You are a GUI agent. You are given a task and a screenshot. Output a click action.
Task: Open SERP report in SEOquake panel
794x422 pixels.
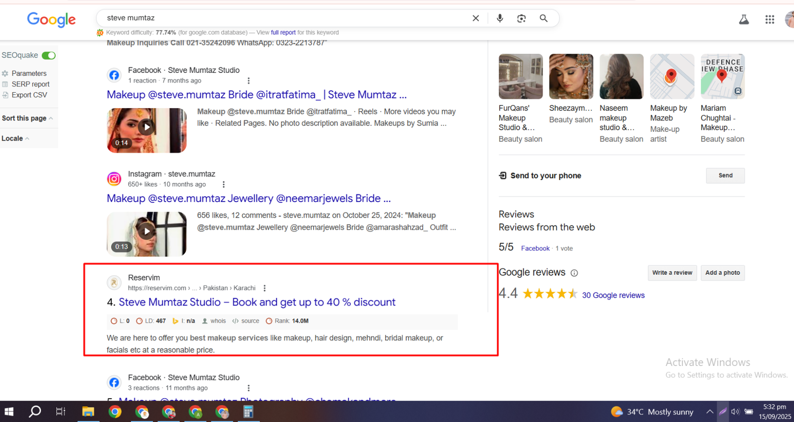point(30,84)
